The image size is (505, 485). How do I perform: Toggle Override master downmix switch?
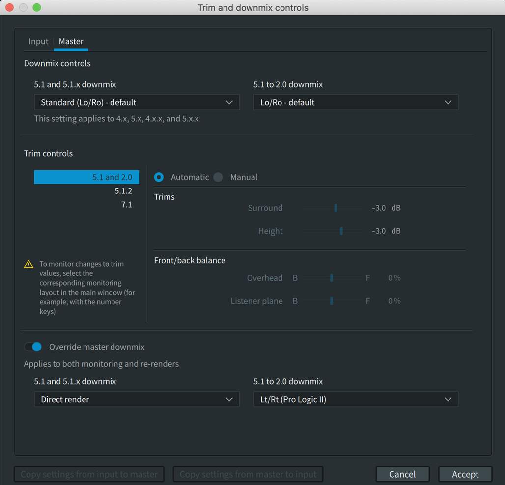[33, 347]
